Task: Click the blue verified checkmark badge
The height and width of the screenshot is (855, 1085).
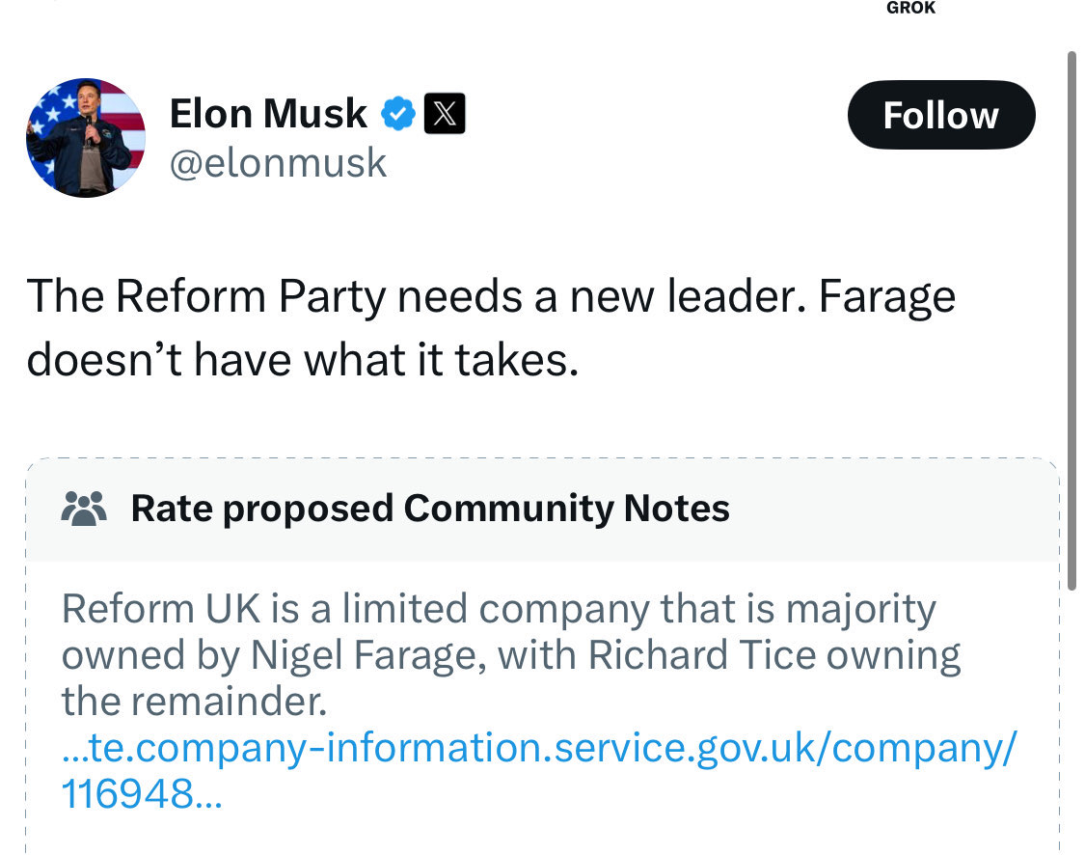Action: coord(398,115)
